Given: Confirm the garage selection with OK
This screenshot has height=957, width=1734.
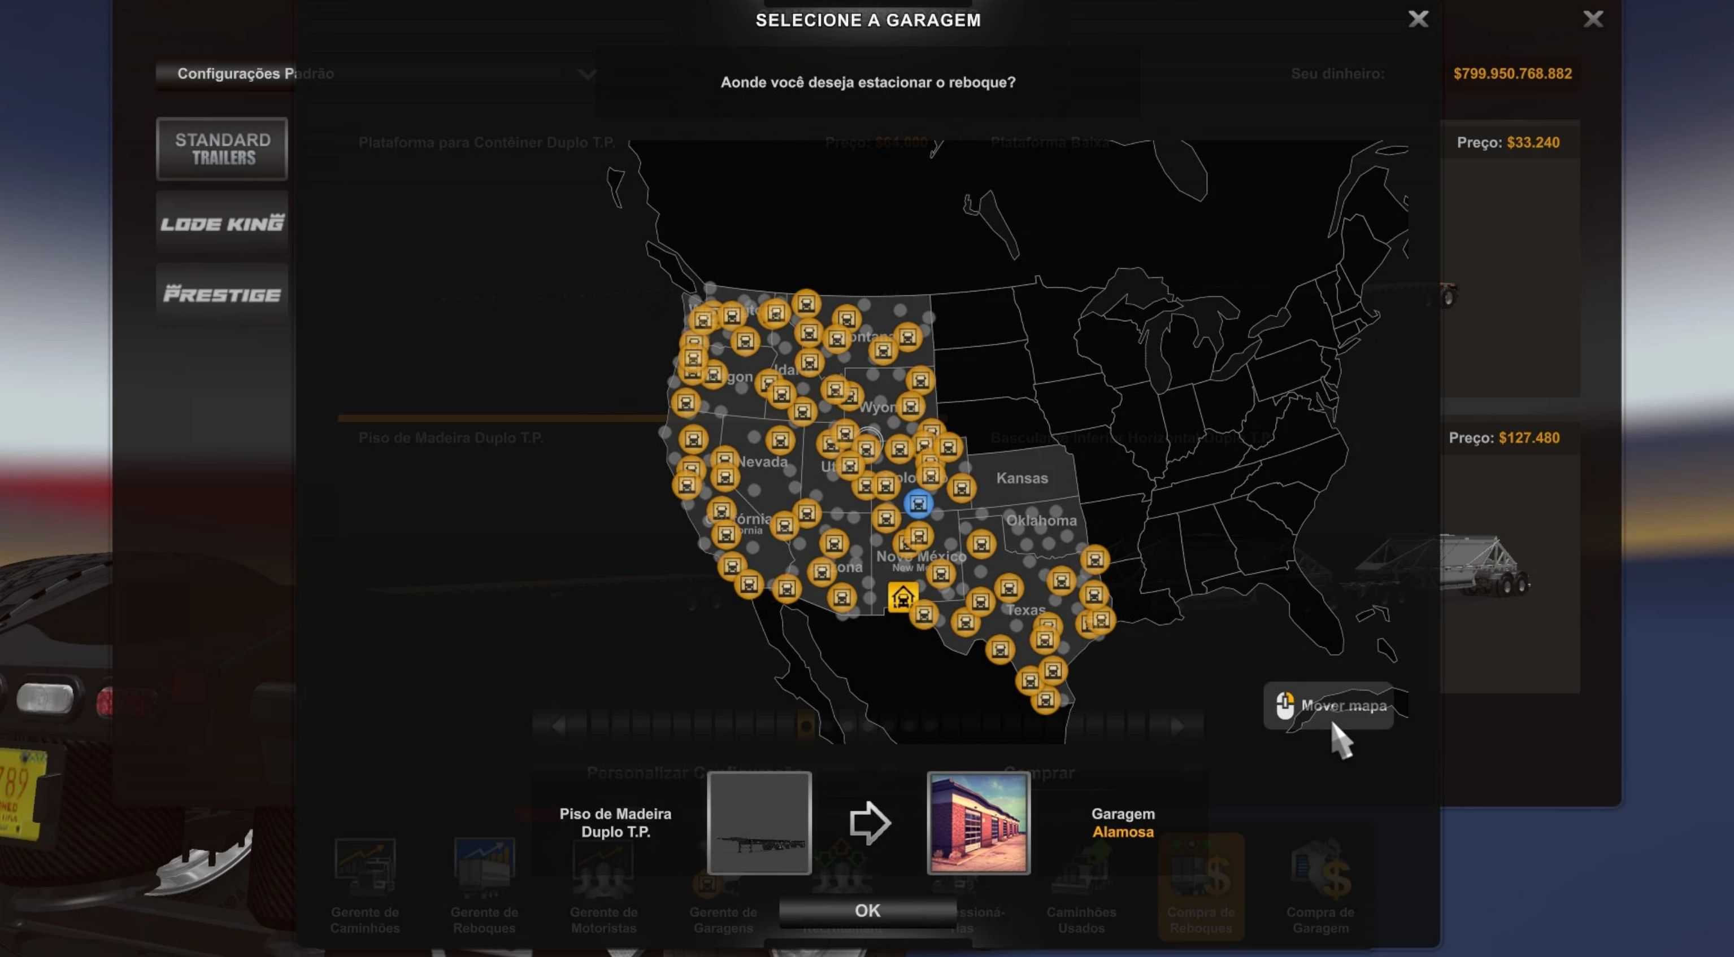Looking at the screenshot, I should [867, 910].
